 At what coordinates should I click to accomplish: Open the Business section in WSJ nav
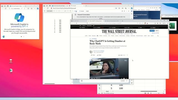[x=94, y=36]
